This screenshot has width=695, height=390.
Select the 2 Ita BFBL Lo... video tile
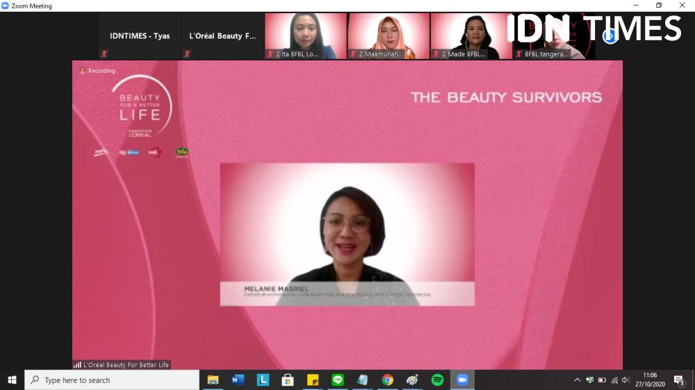tap(305, 36)
